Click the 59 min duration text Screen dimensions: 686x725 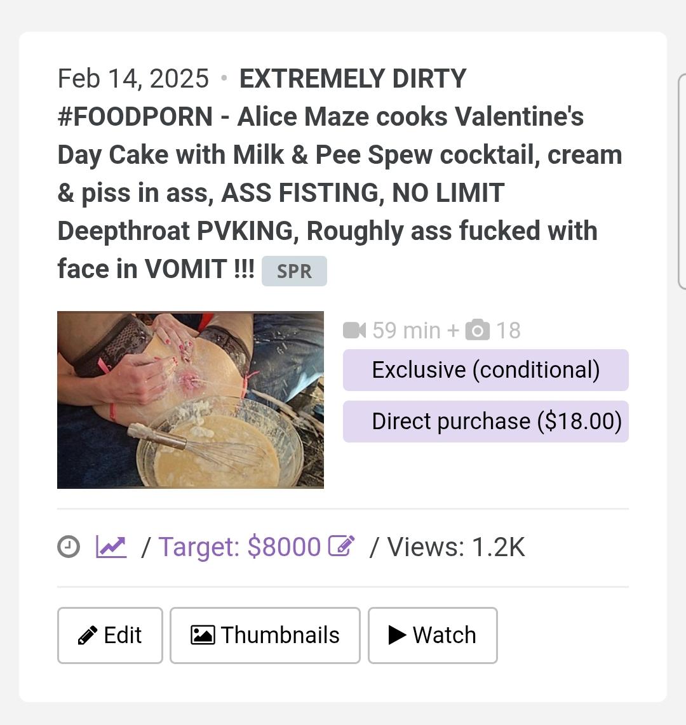pyautogui.click(x=406, y=330)
